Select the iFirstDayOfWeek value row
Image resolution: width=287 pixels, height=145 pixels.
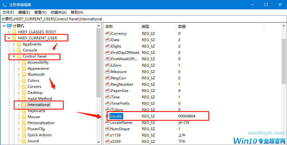pos(125,53)
